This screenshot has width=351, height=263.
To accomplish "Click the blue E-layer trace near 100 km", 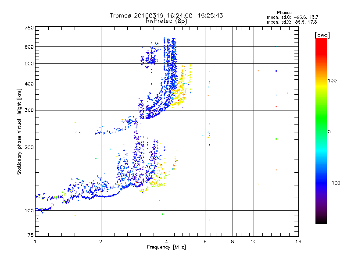I will 43,210.
